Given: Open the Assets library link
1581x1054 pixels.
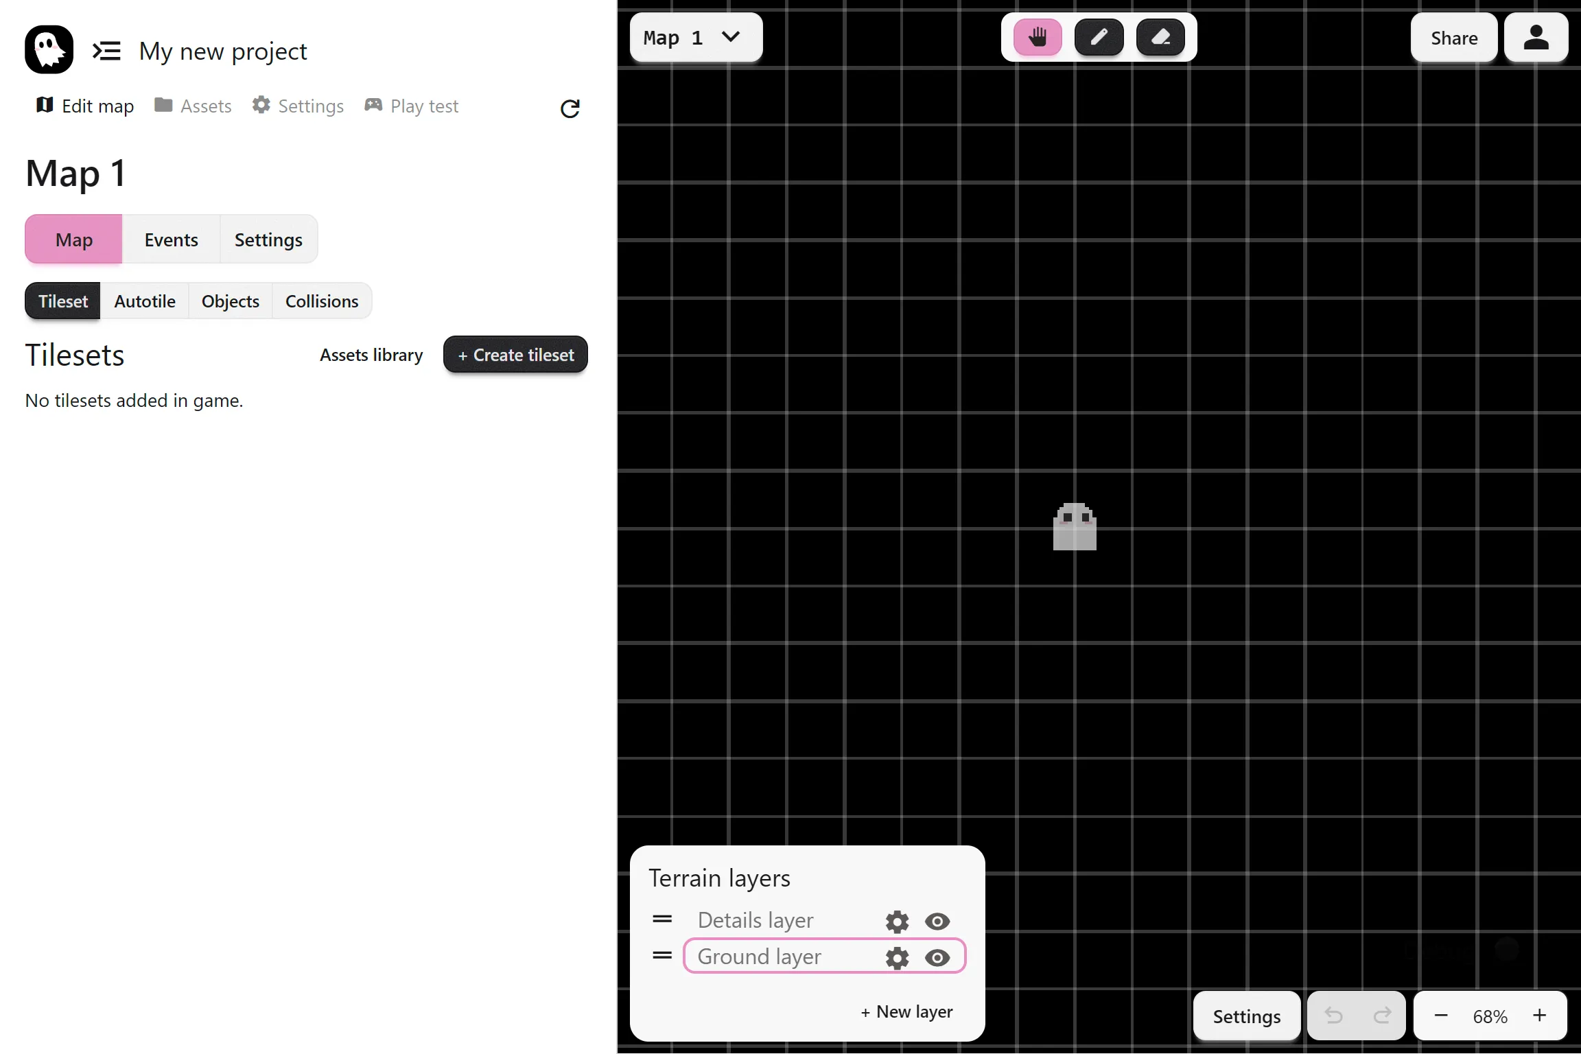Looking at the screenshot, I should (371, 355).
